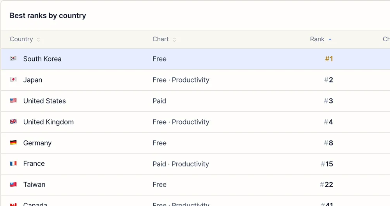Click the #2 rank for Japan
The width and height of the screenshot is (390, 206).
coord(328,80)
